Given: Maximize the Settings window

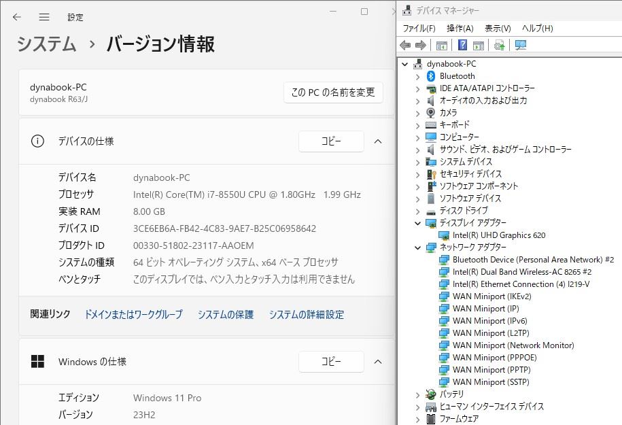Looking at the screenshot, I should point(364,12).
